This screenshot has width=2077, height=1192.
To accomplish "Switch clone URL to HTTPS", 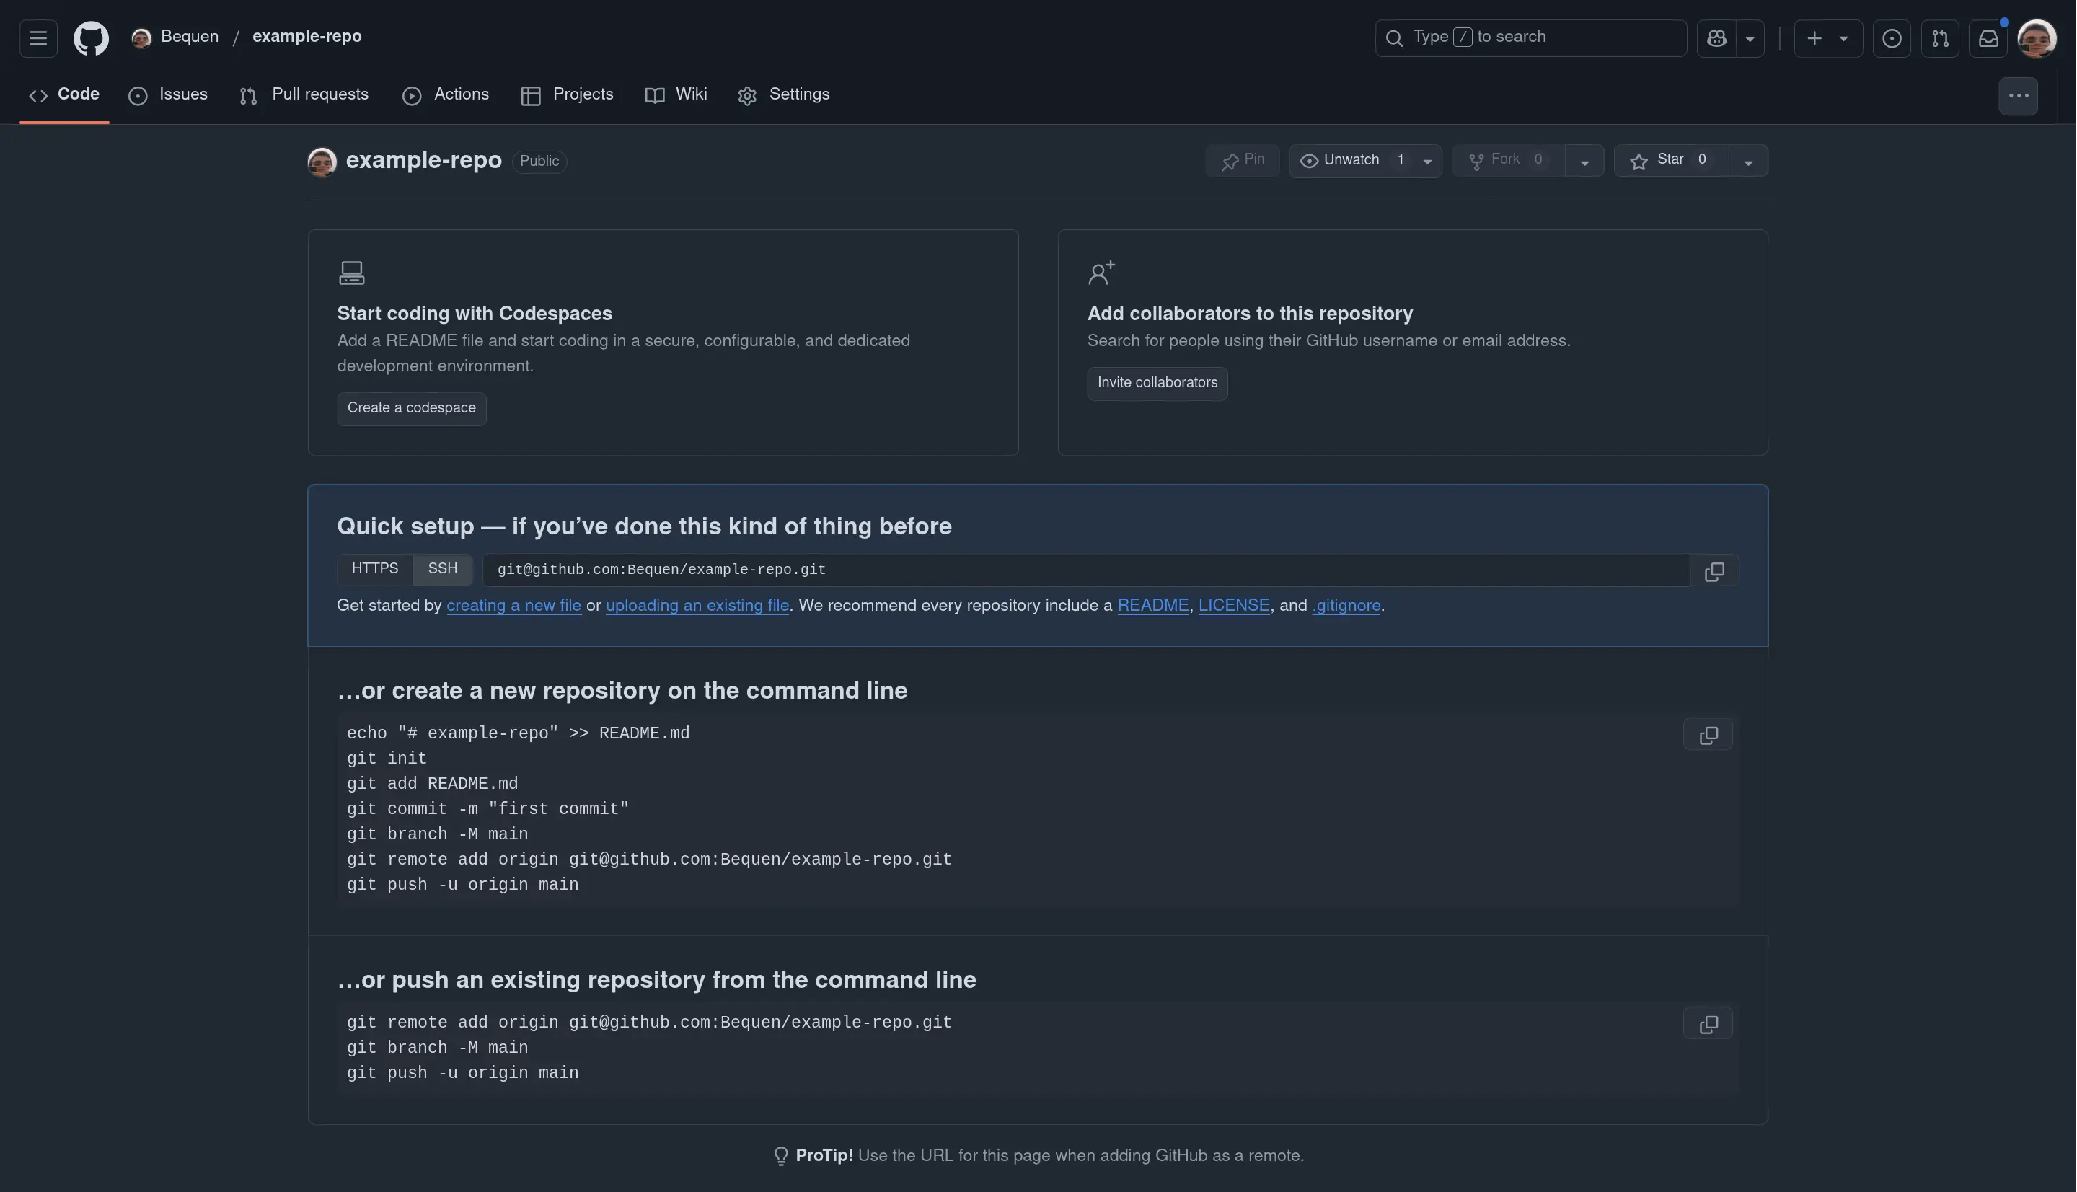I will click(375, 569).
